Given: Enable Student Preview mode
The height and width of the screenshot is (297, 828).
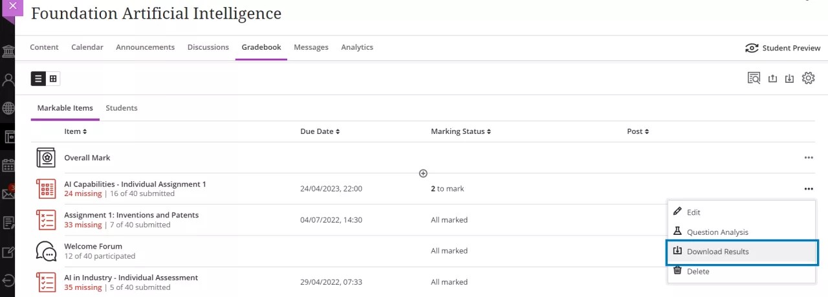Looking at the screenshot, I should (x=783, y=48).
